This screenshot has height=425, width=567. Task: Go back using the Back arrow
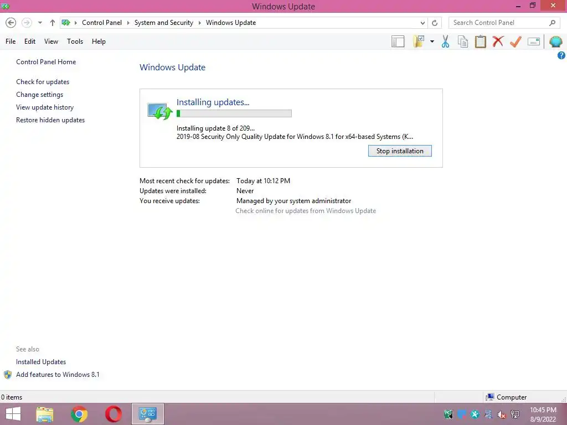click(11, 23)
